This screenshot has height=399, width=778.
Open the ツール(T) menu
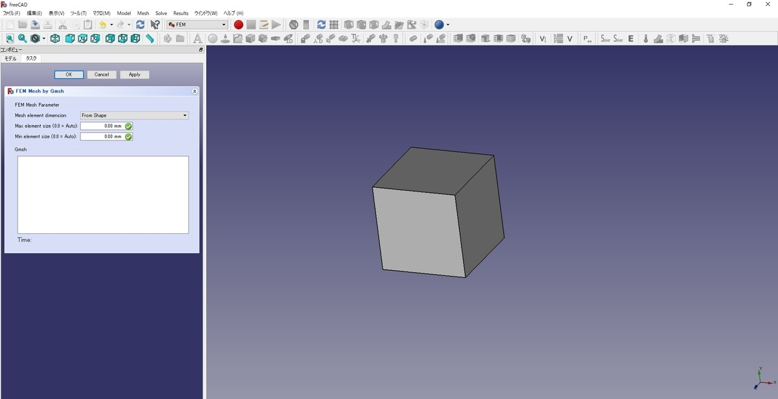point(78,13)
